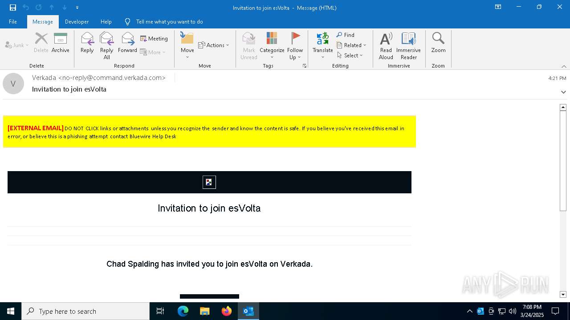Archive this message
Image resolution: width=570 pixels, height=320 pixels.
pyautogui.click(x=61, y=43)
